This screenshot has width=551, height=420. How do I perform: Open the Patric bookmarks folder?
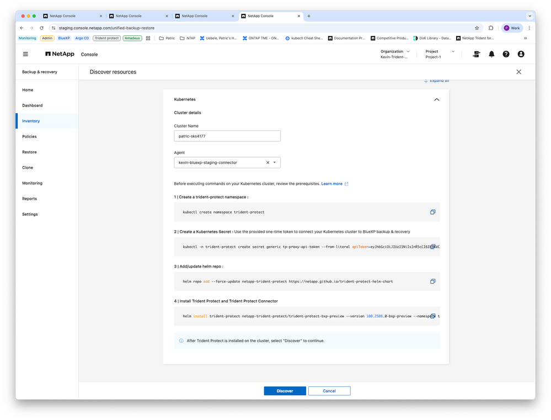point(167,38)
